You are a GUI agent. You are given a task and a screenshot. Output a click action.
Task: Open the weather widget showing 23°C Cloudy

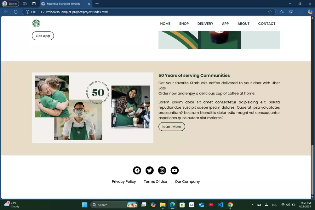coord(12,205)
